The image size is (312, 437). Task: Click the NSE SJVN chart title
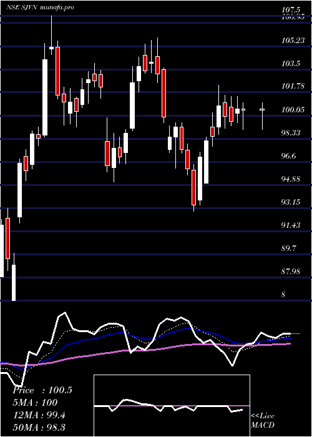(40, 7)
